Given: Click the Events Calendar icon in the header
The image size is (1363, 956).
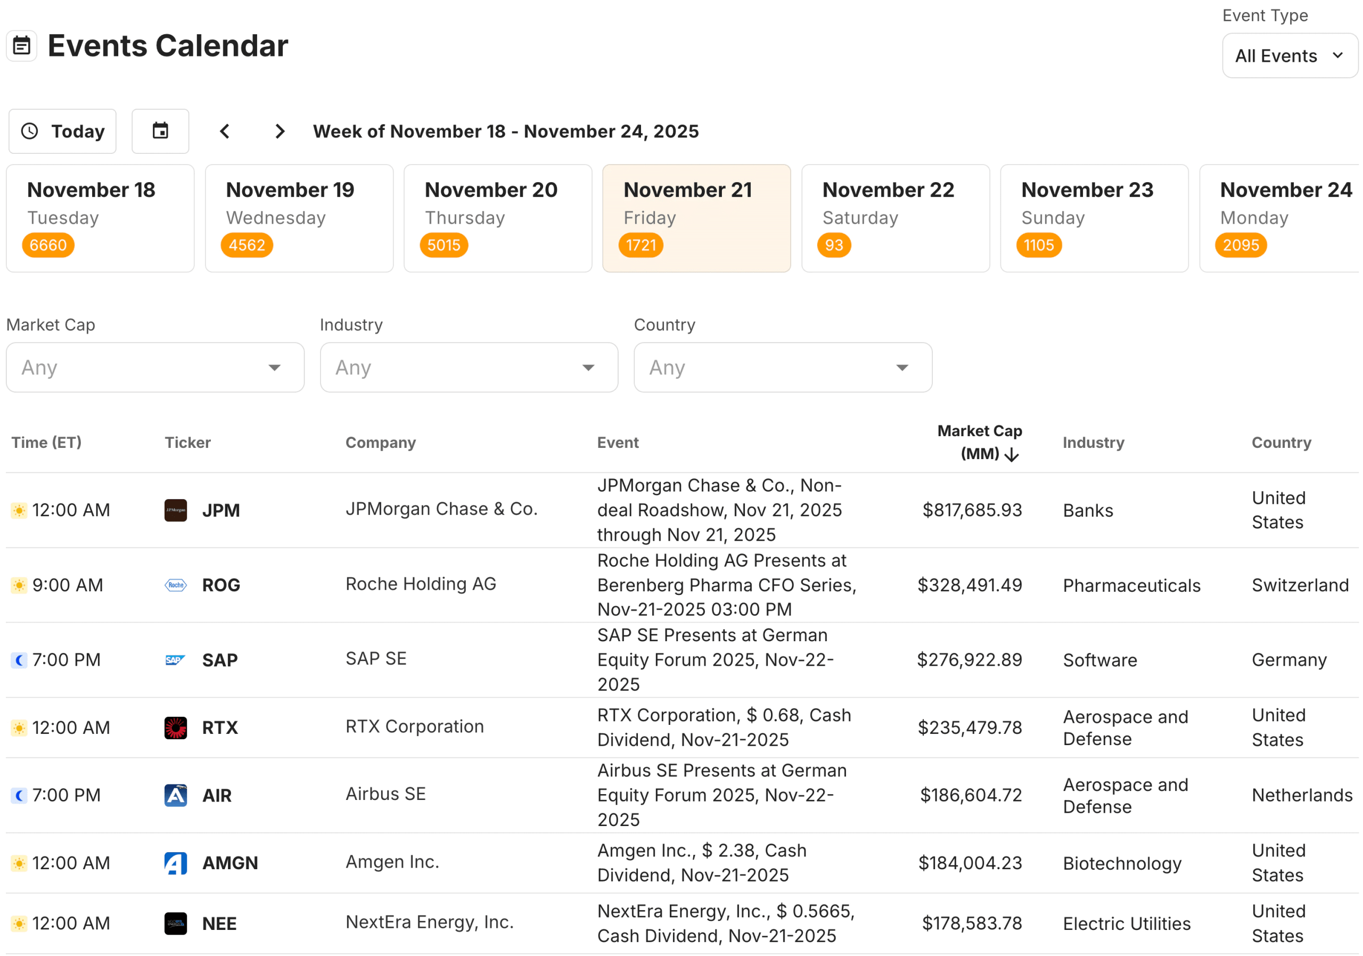Looking at the screenshot, I should [x=21, y=45].
